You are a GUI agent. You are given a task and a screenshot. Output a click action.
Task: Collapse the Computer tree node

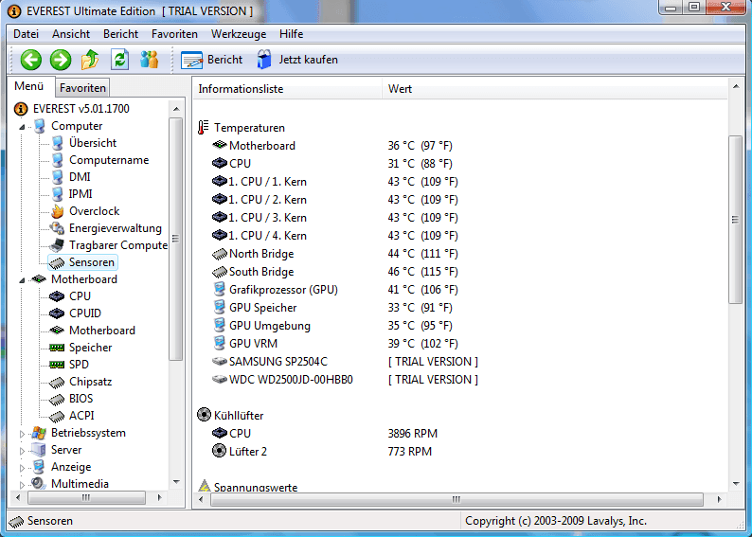click(x=22, y=127)
